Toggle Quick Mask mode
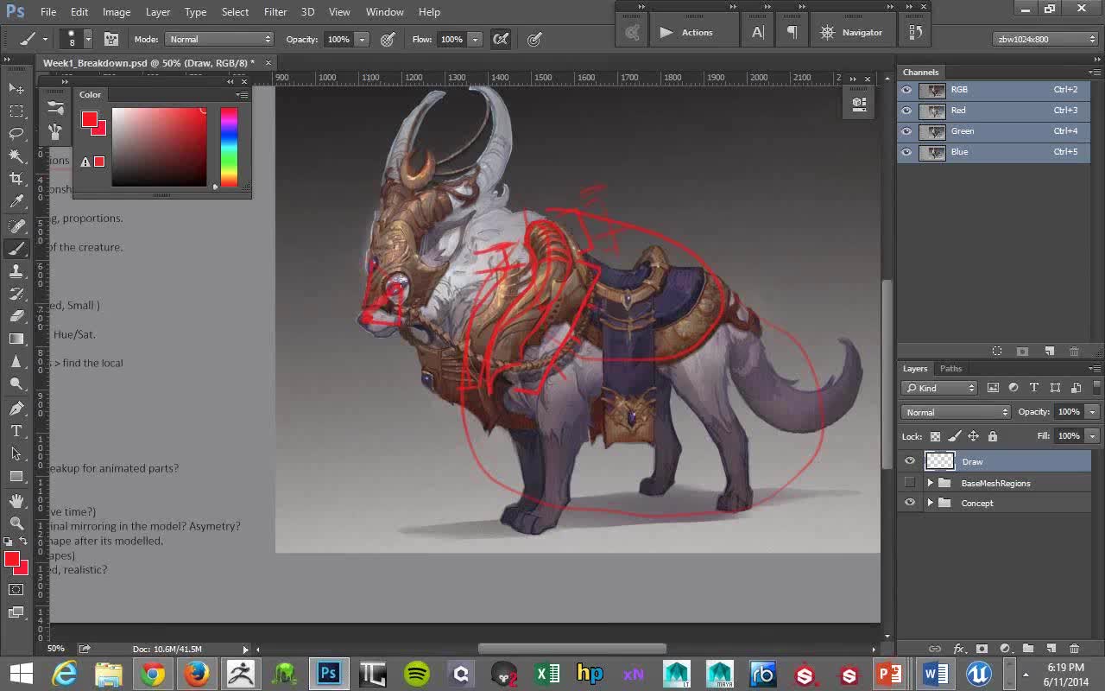The height and width of the screenshot is (691, 1105). tap(16, 590)
